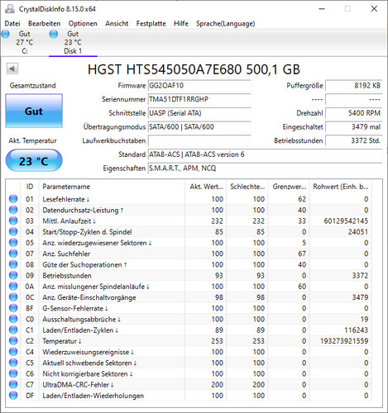Screen dimensions: 388x413
Task: Click status orb for misslungener Spindelanläufe row
Action: [x=13, y=286]
